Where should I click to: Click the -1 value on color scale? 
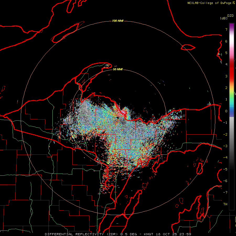pyautogui.click(x=225, y=123)
